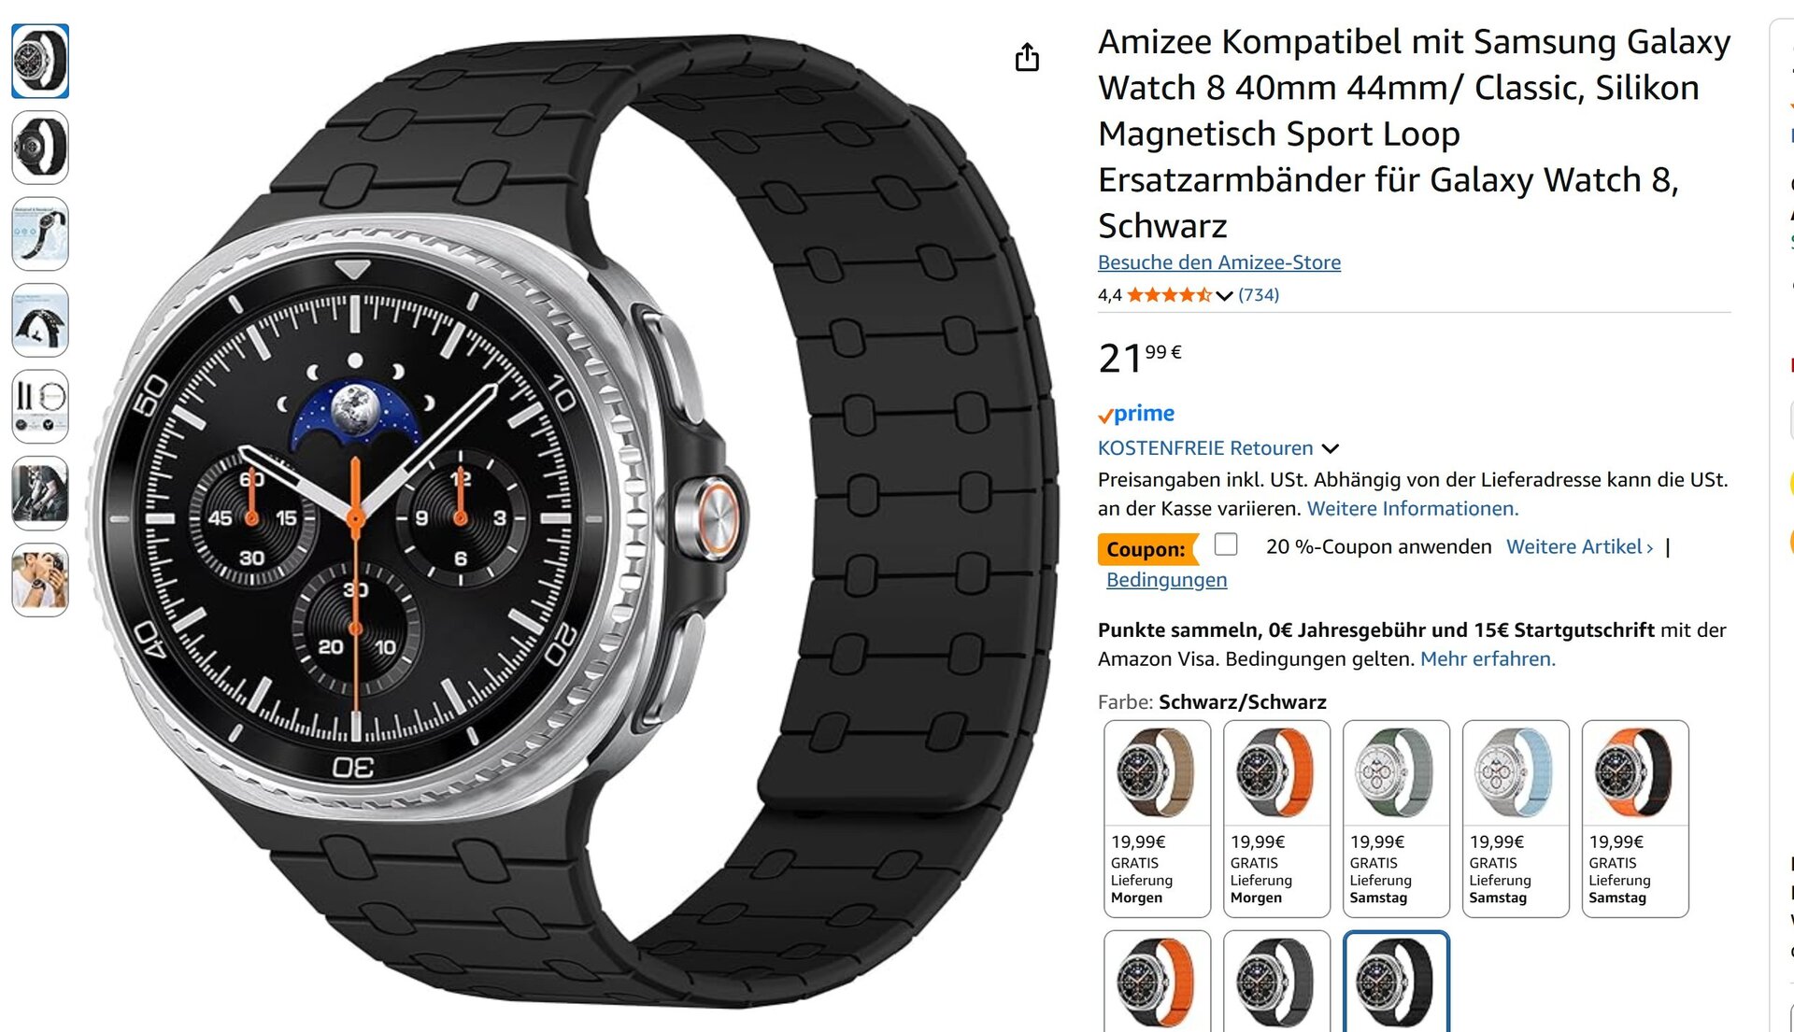Choose the green band color swatch
The width and height of the screenshot is (1794, 1032).
click(1396, 818)
